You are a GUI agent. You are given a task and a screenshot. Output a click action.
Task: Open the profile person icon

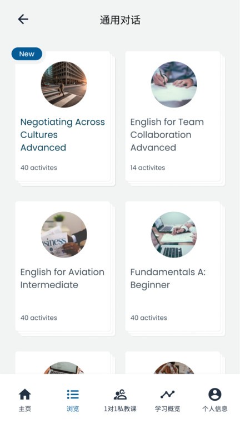coord(214,395)
